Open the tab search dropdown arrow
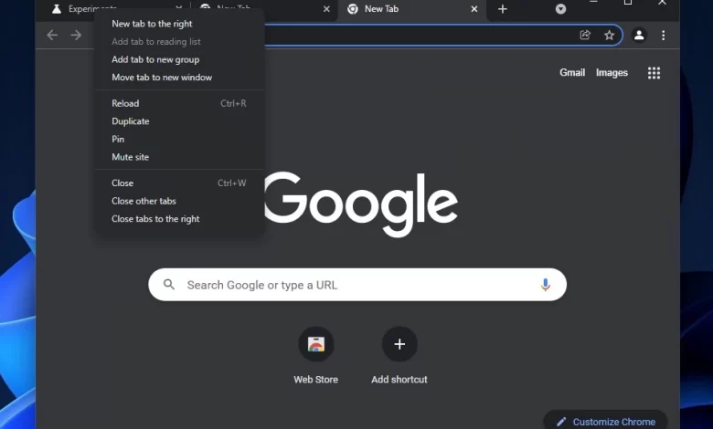Screen dimensions: 713x429 [x=560, y=9]
